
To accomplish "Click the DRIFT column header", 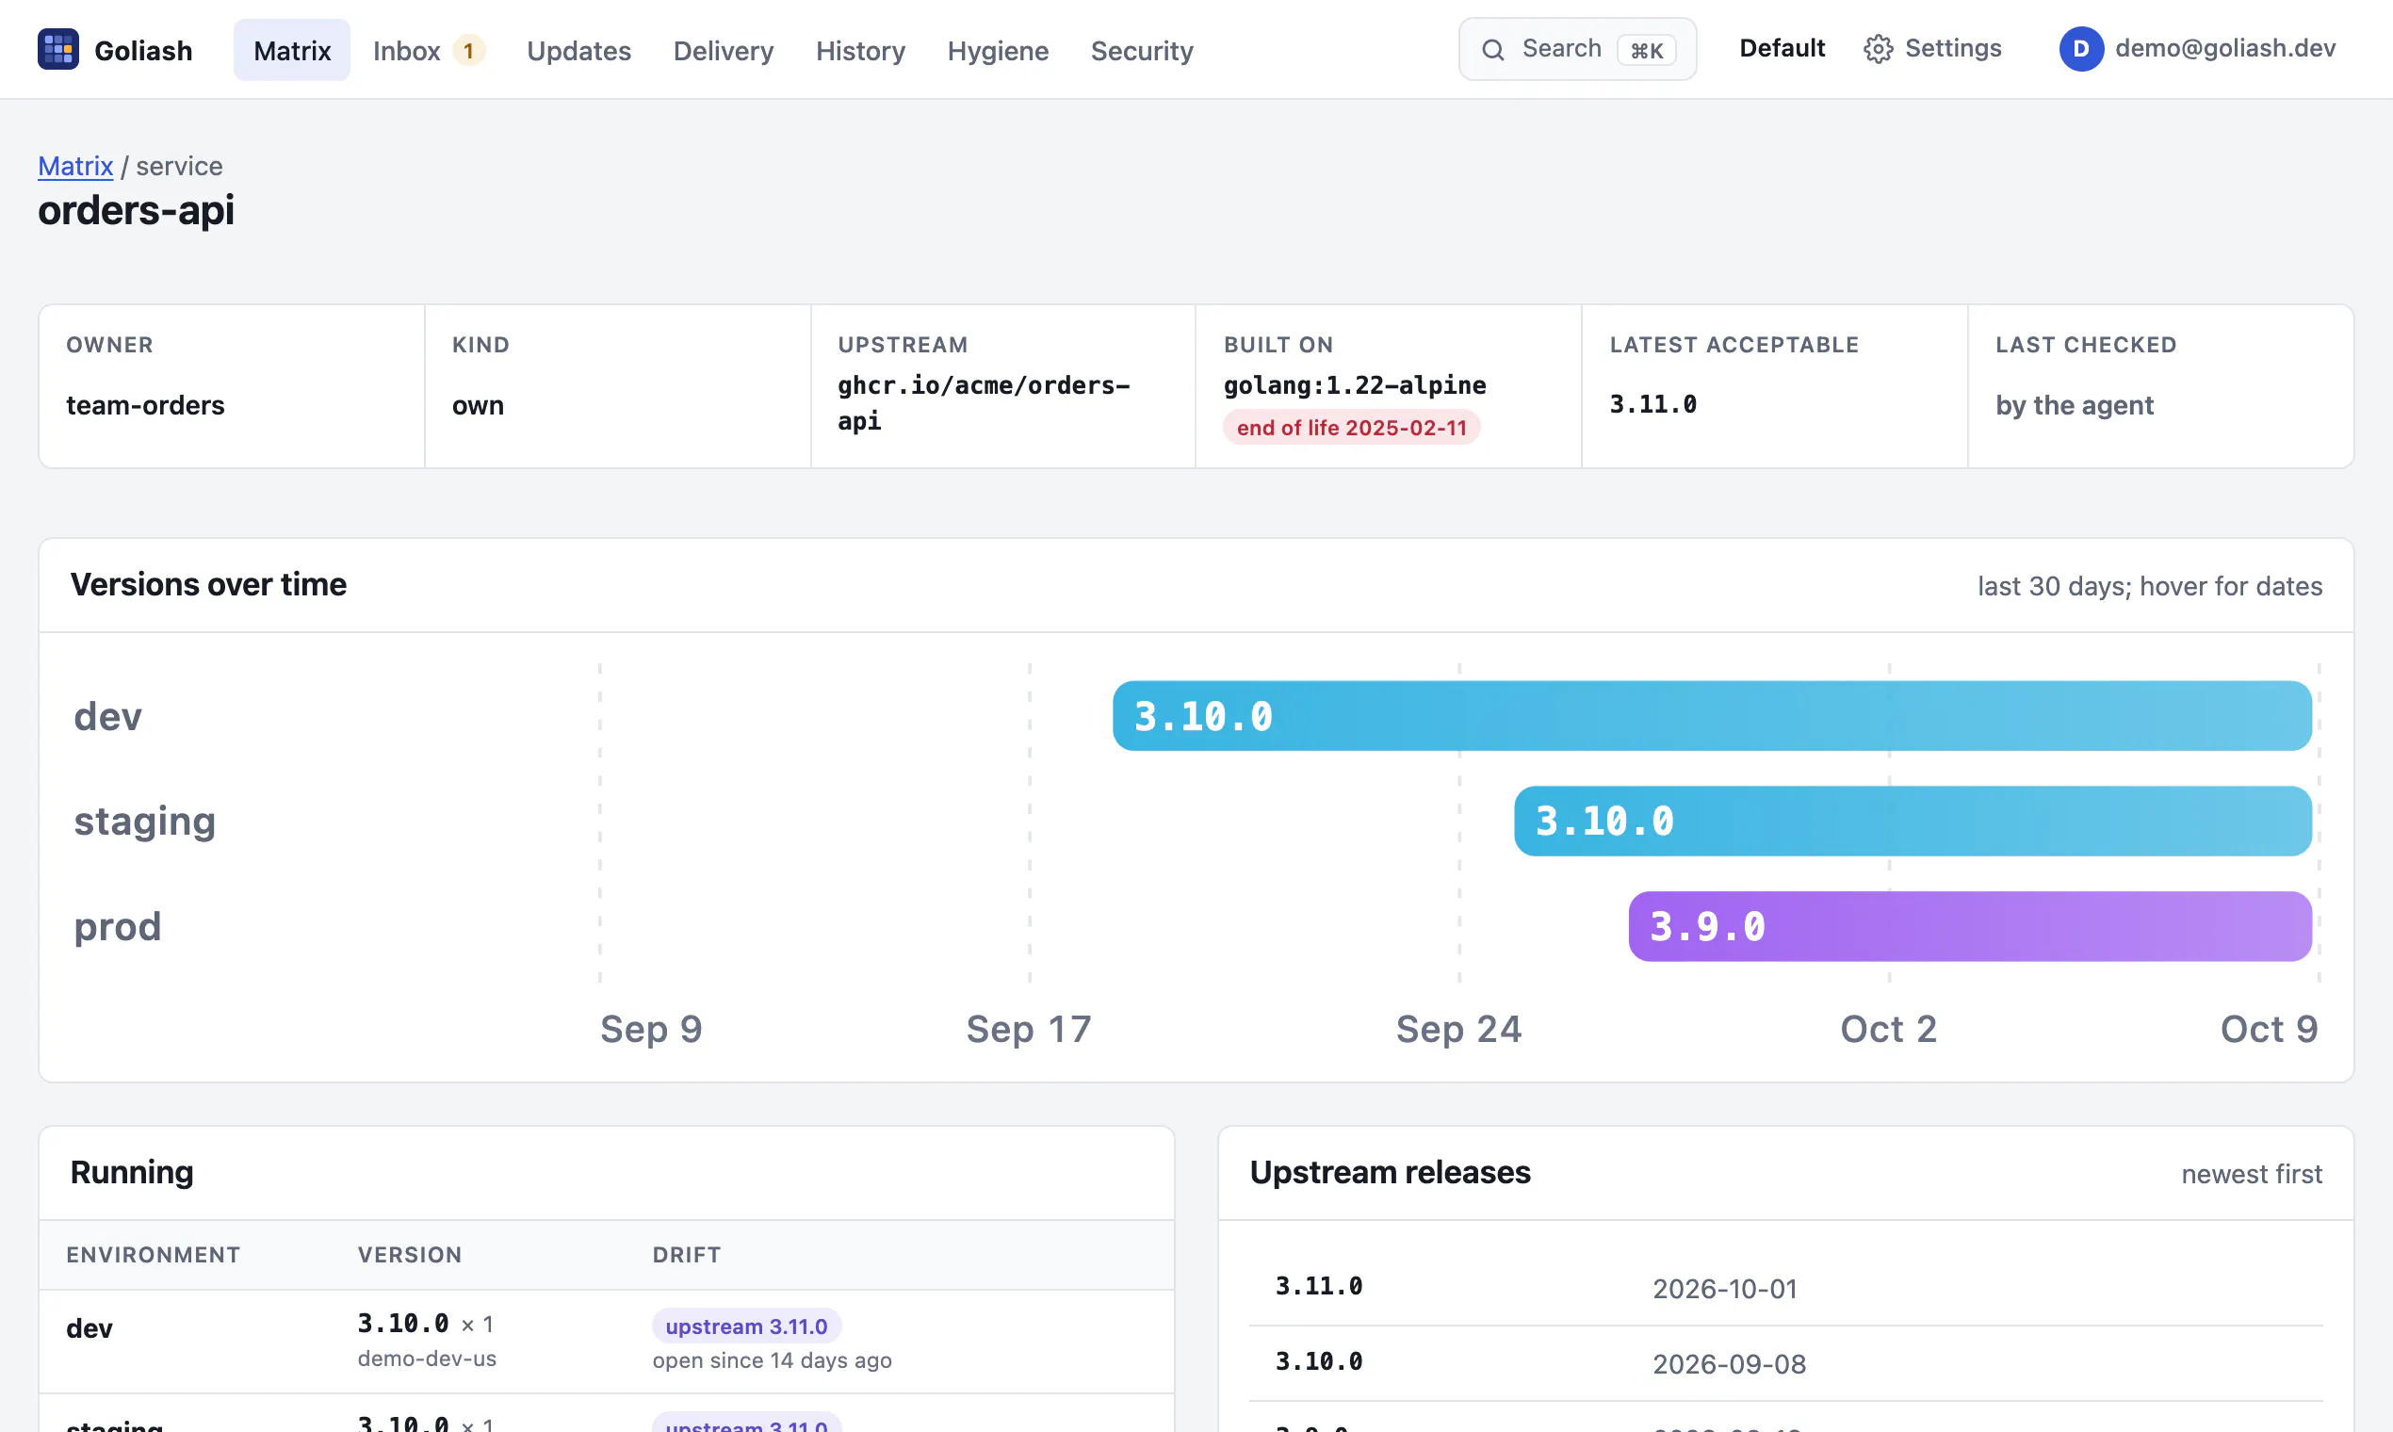I will click(686, 1255).
